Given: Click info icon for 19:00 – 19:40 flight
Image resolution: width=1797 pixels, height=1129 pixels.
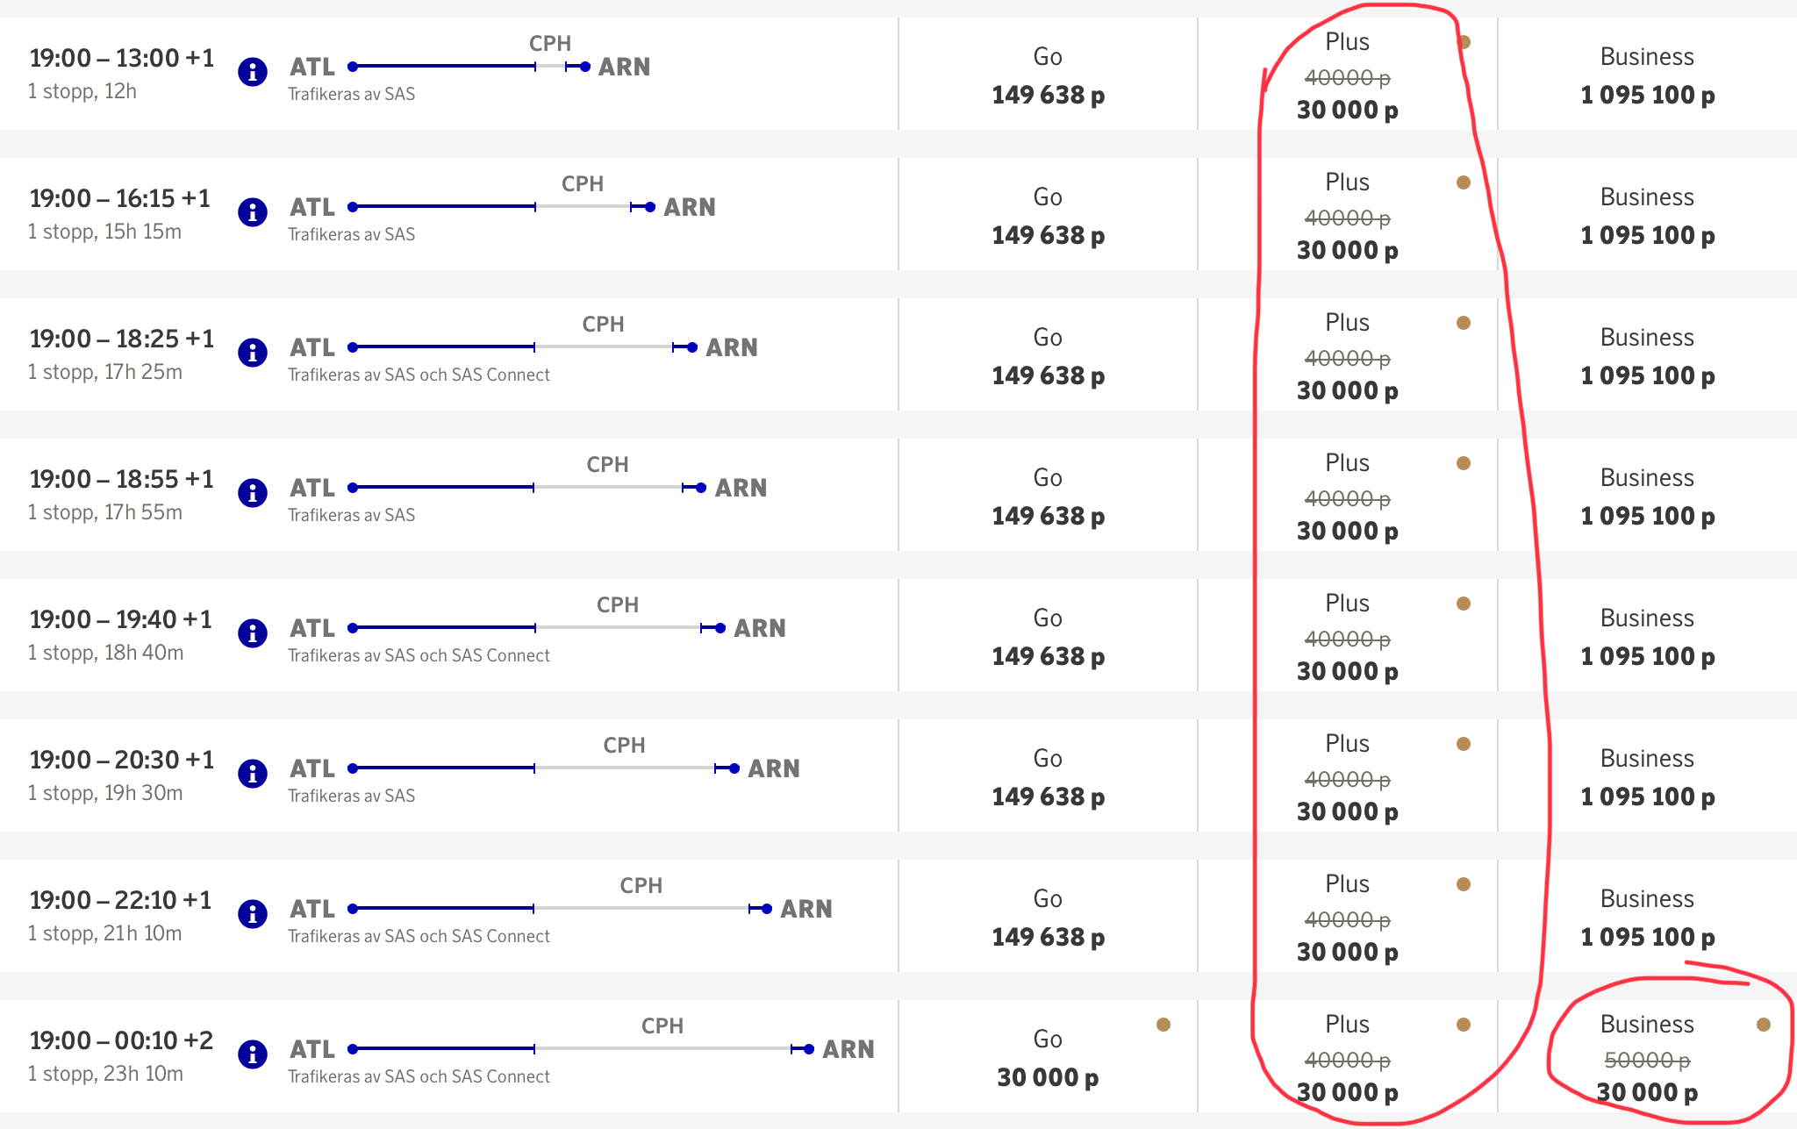Looking at the screenshot, I should point(253,632).
